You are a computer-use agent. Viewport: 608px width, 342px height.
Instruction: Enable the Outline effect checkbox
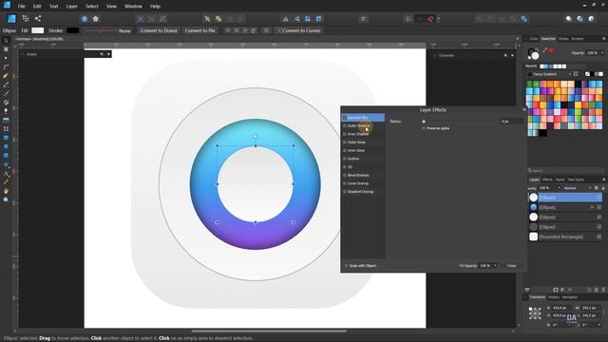tap(344, 159)
